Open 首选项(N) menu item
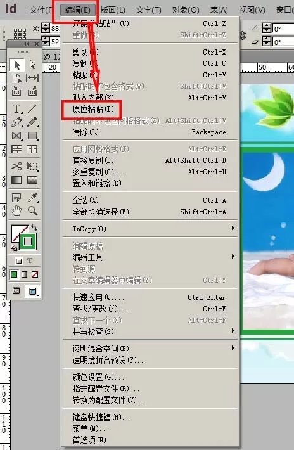This screenshot has width=294, height=450. (x=150, y=440)
